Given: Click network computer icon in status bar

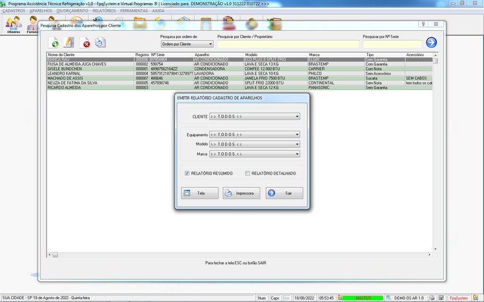Looking at the screenshot, I should click(442, 298).
